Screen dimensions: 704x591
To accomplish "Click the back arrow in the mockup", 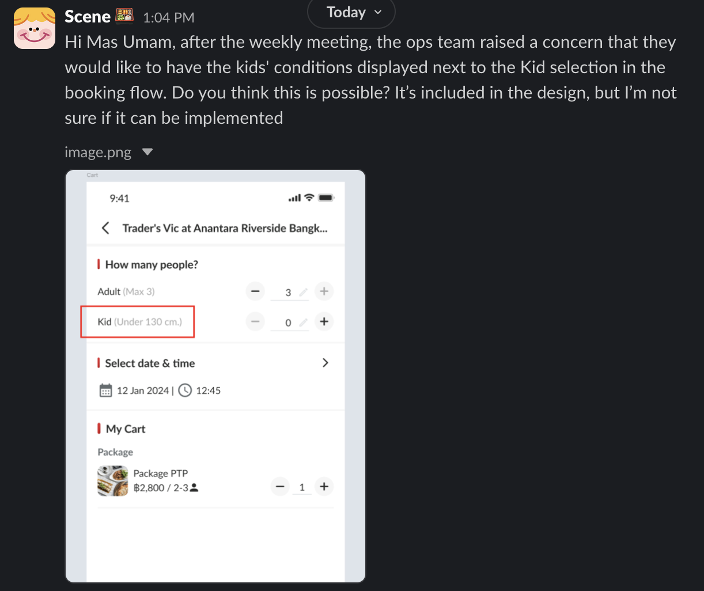I will [105, 228].
